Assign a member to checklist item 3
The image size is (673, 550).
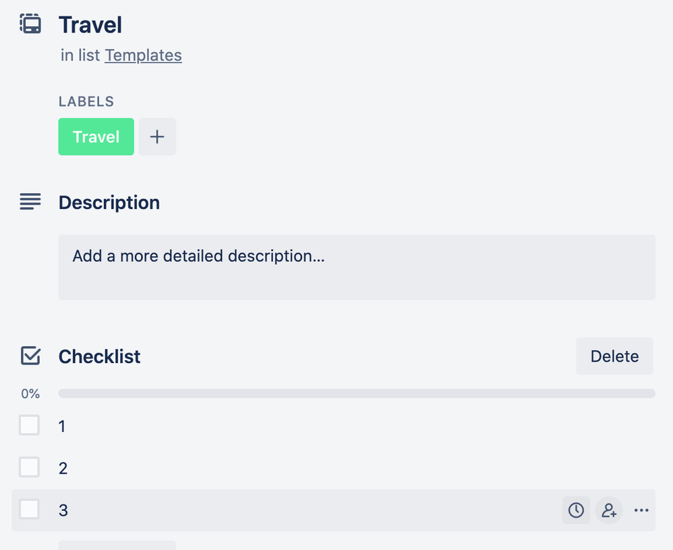pos(609,510)
